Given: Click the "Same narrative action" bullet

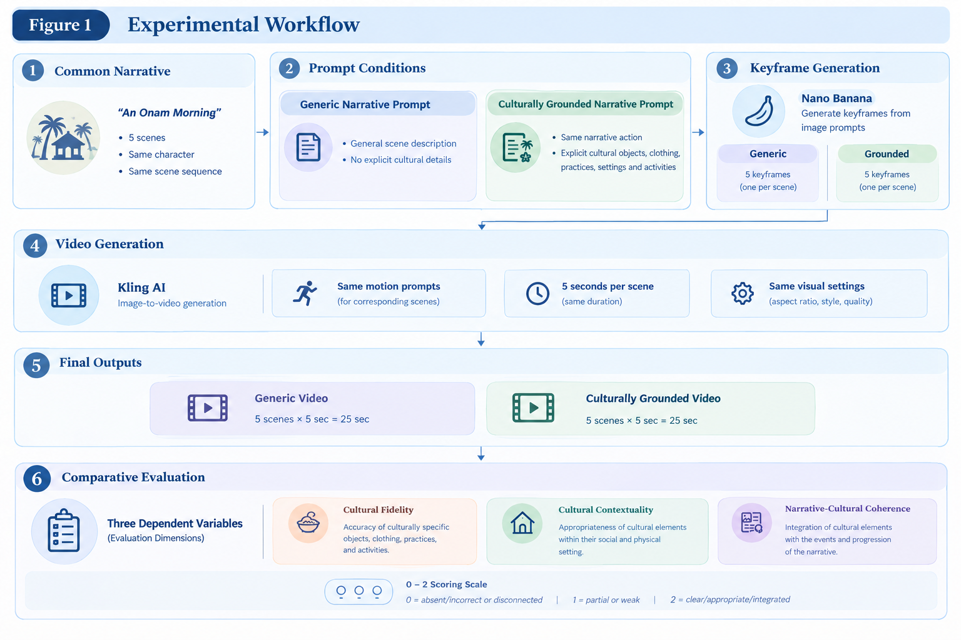Looking at the screenshot, I should pos(601,137).
